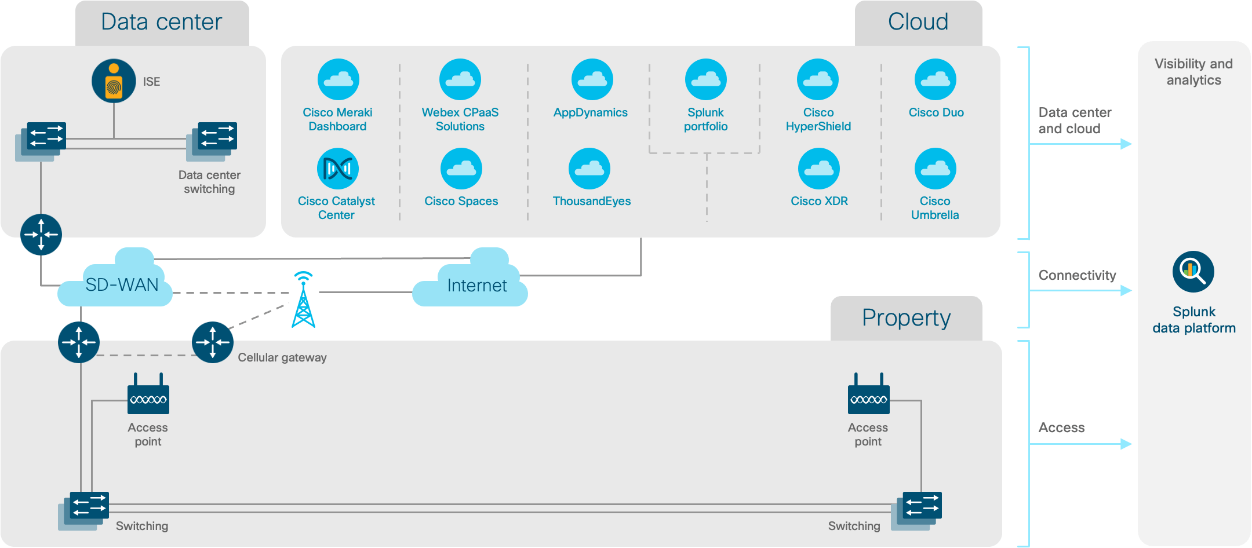Screen dimensions: 1252x548
Task: Open the Cisco Catalyst Center DNA icon
Action: tap(338, 169)
